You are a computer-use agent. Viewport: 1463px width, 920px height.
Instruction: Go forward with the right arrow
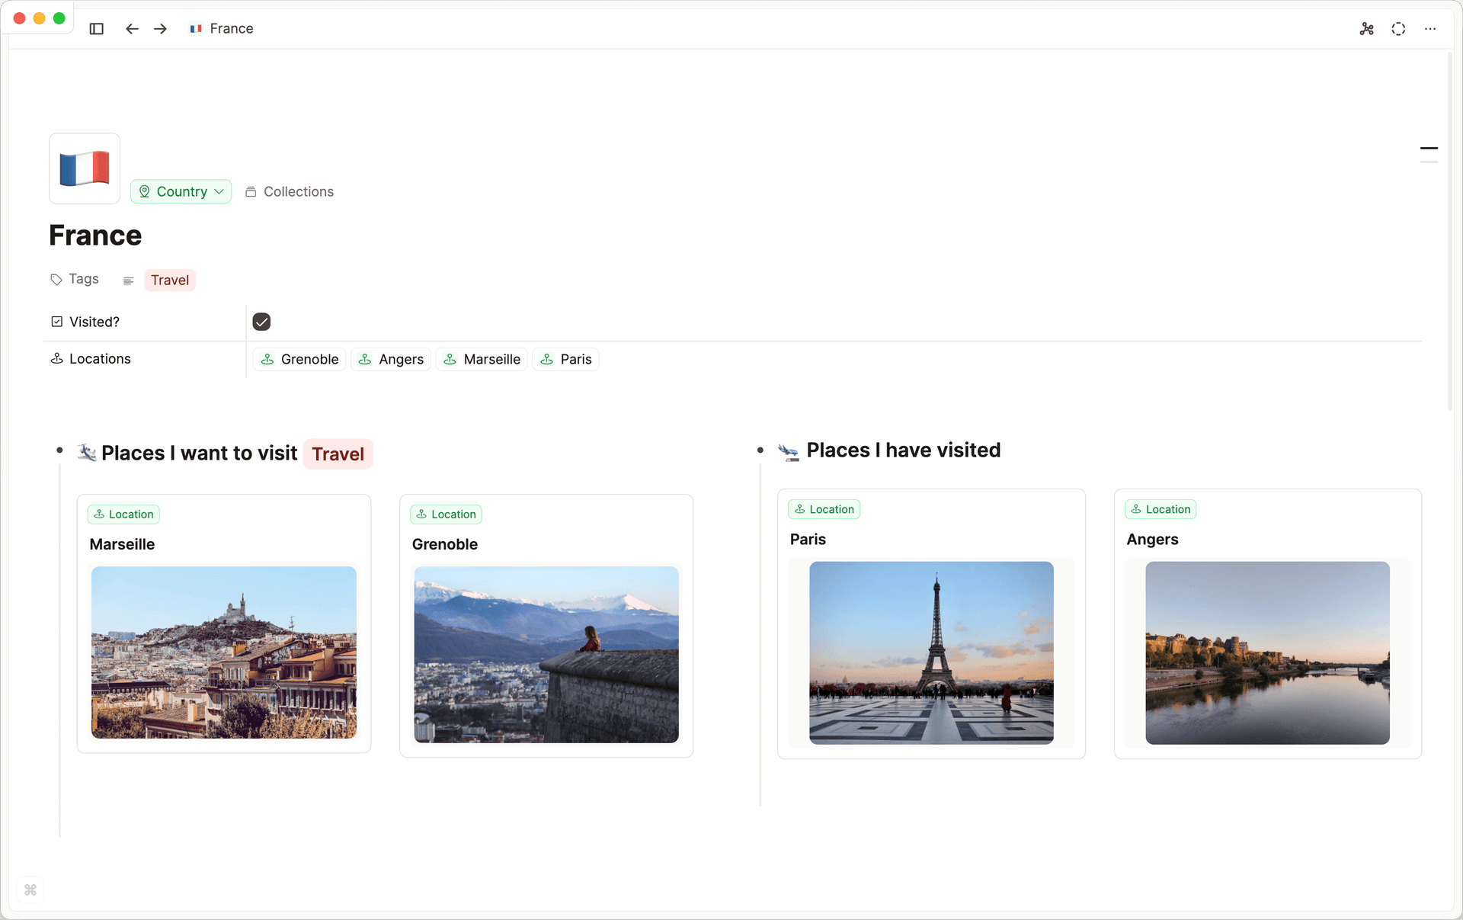[160, 29]
